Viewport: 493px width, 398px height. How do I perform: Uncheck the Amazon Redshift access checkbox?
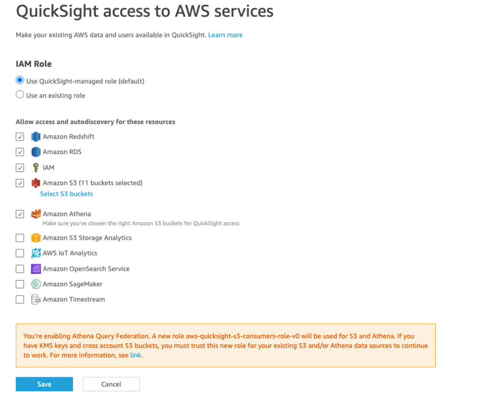click(20, 137)
